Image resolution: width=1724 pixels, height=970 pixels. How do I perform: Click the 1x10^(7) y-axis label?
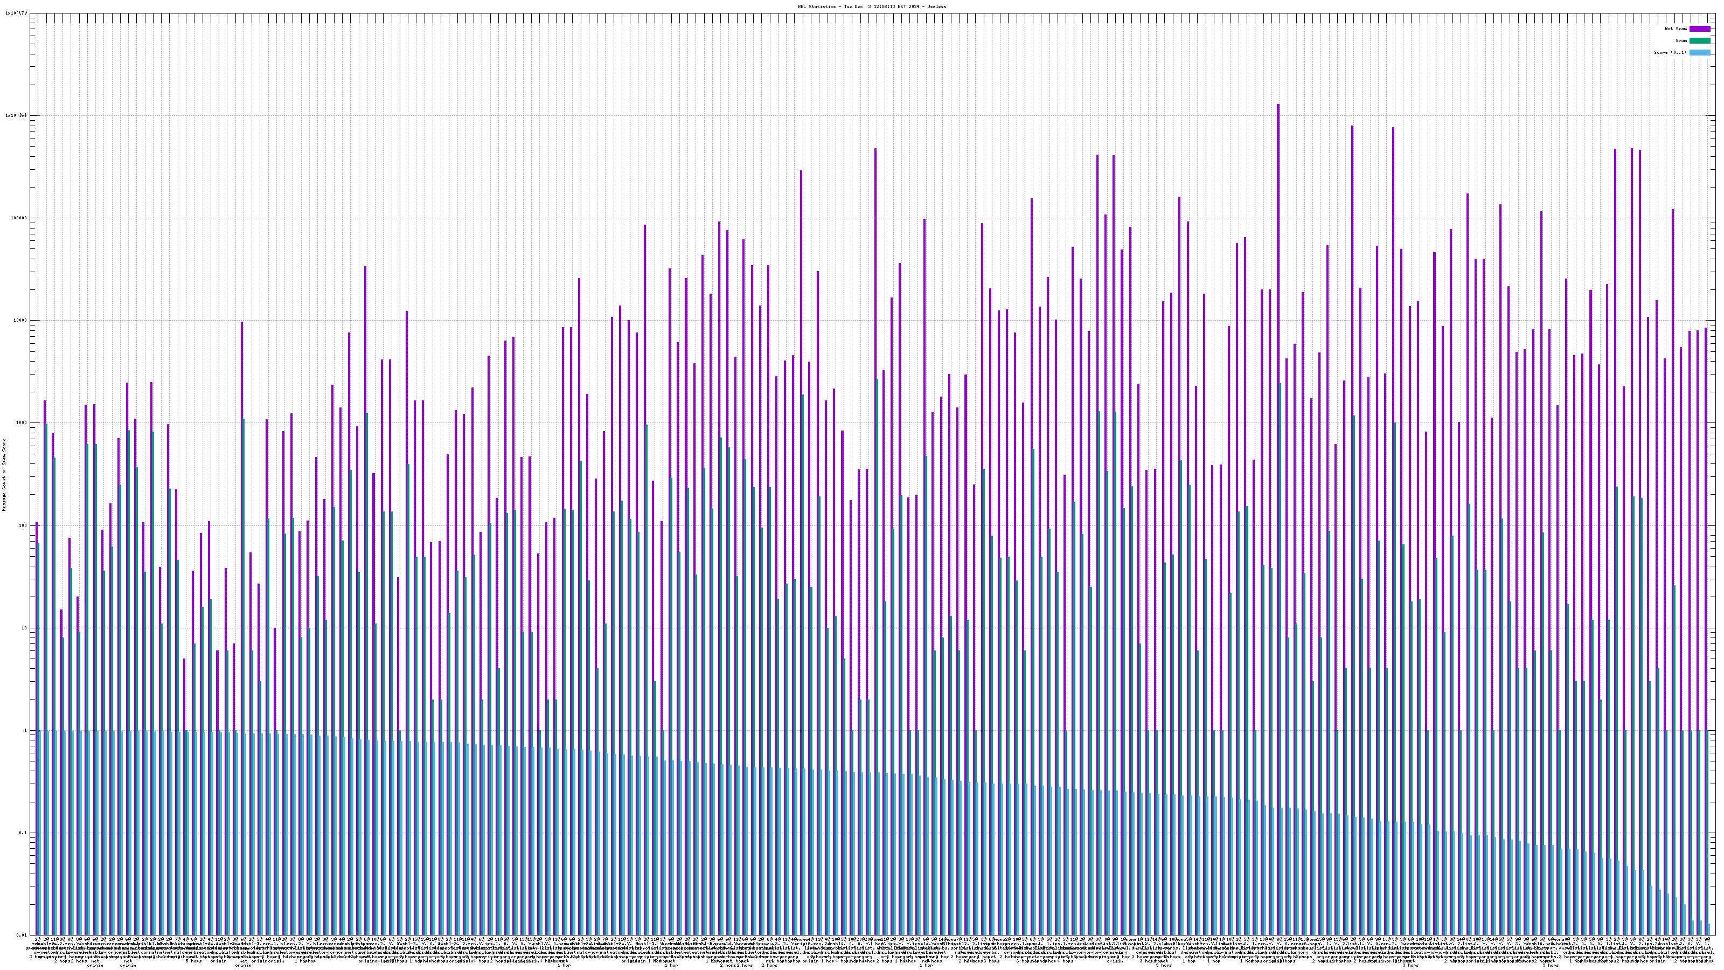[x=16, y=13]
